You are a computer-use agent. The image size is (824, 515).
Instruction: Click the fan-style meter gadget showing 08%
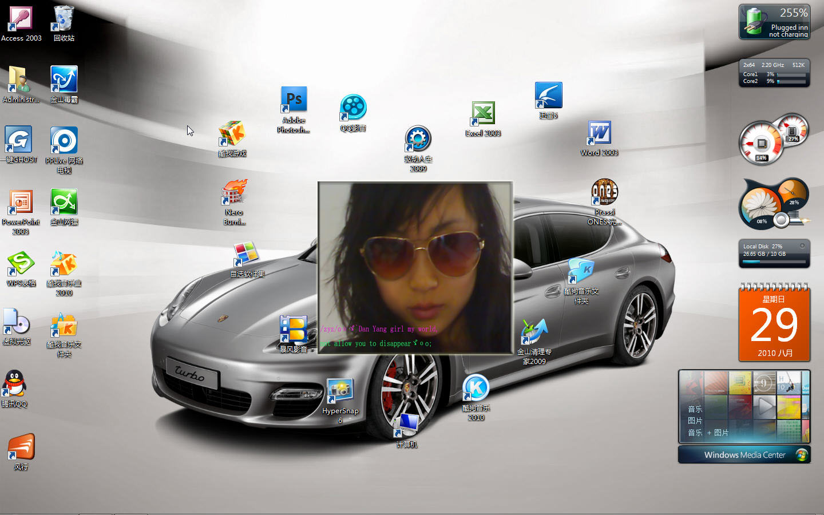(x=774, y=204)
